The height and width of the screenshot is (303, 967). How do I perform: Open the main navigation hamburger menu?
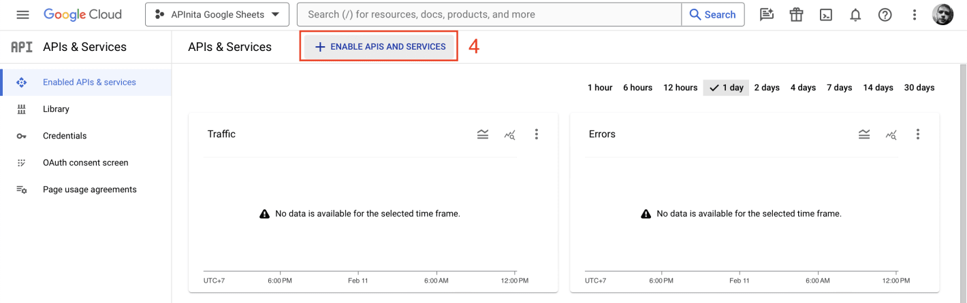coord(22,14)
